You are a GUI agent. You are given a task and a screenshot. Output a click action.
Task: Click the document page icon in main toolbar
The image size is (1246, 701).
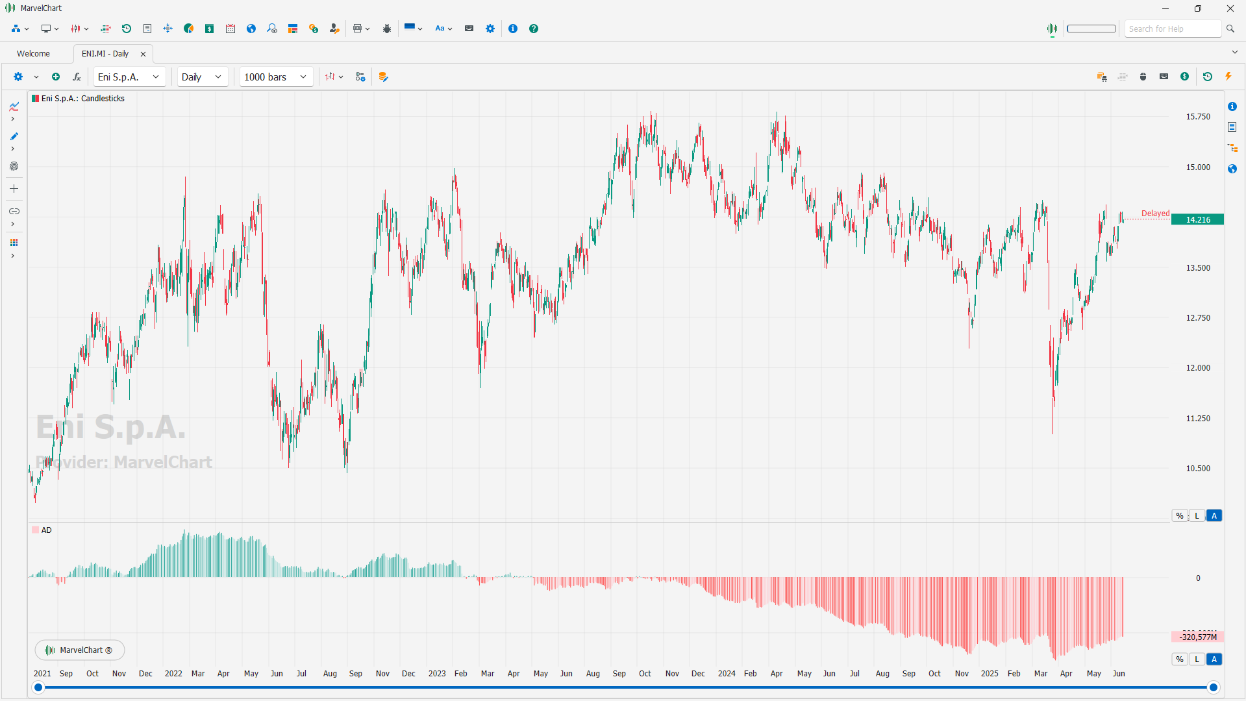point(147,29)
